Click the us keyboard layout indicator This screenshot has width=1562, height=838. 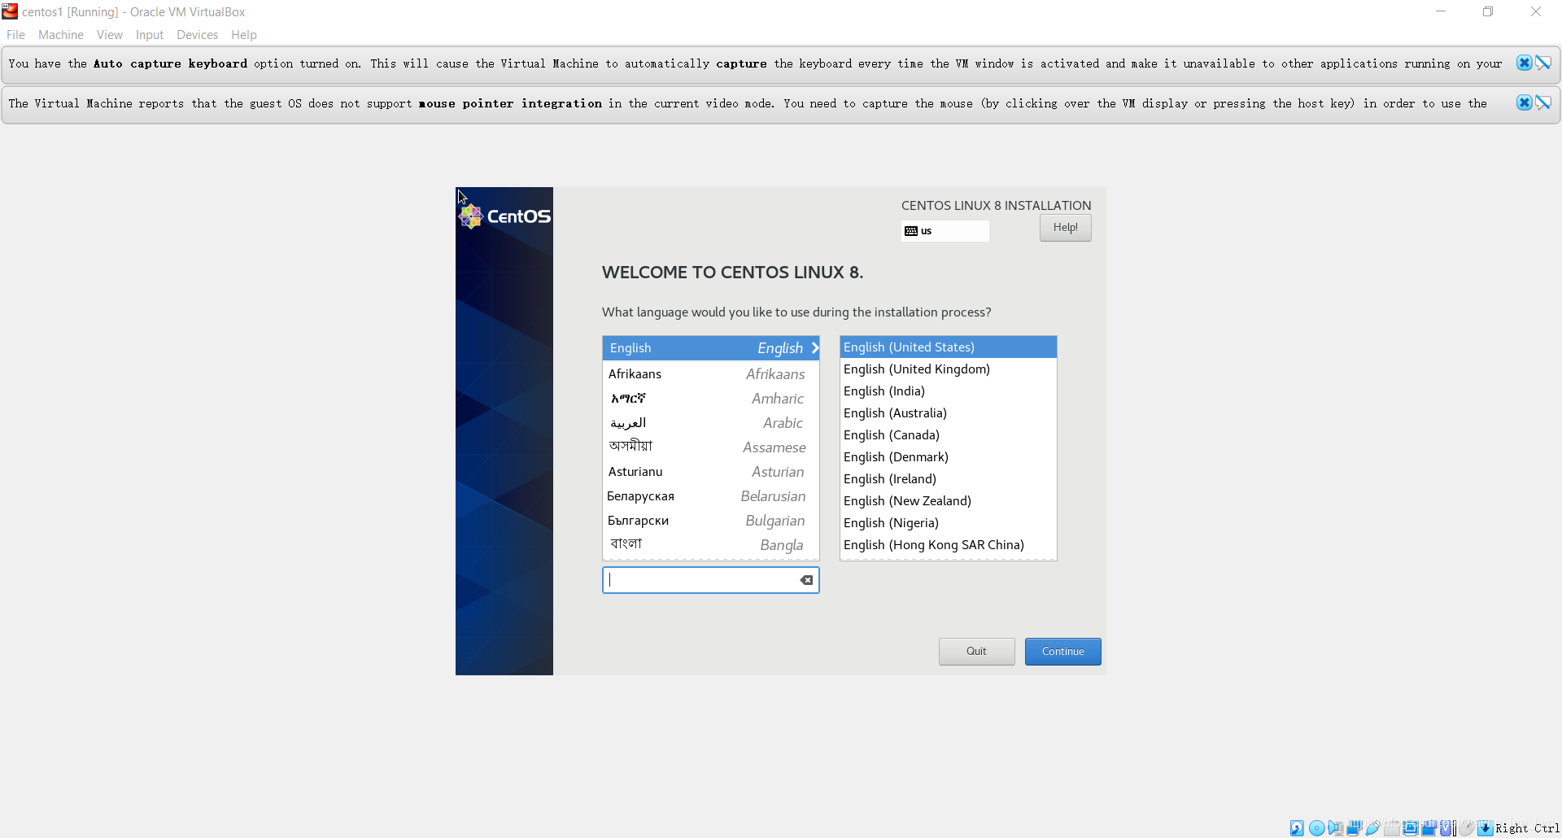coord(945,231)
